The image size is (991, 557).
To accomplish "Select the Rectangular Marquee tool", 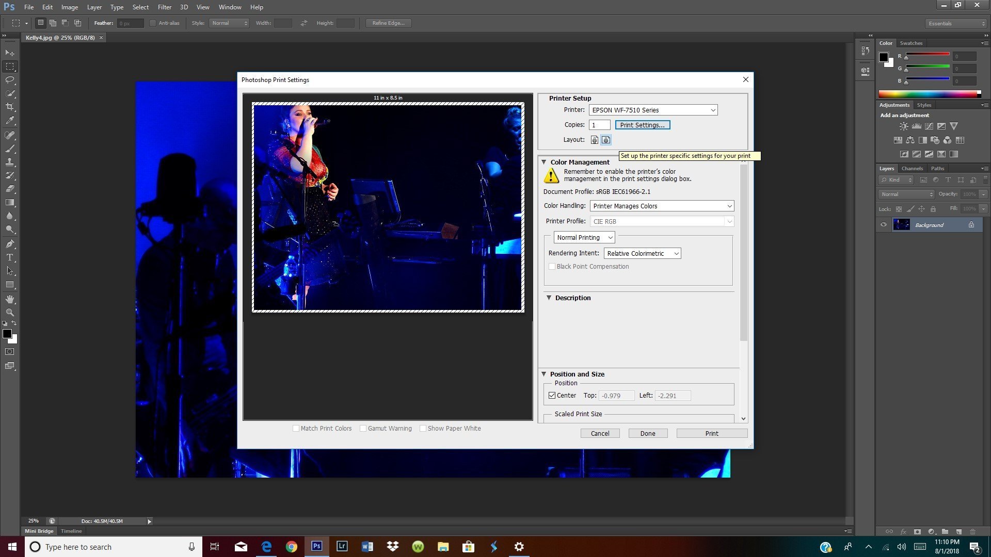I will coord(10,67).
